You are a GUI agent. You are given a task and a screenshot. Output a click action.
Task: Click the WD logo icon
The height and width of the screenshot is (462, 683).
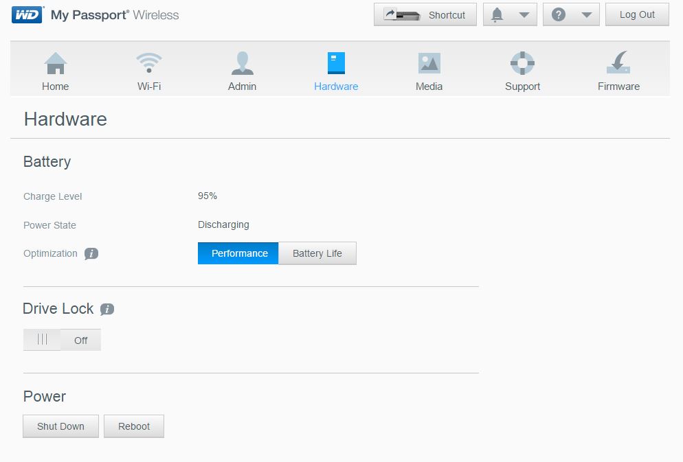pos(27,15)
